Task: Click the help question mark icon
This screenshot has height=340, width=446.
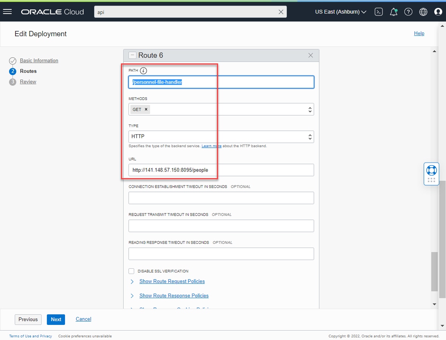Action: click(x=408, y=12)
